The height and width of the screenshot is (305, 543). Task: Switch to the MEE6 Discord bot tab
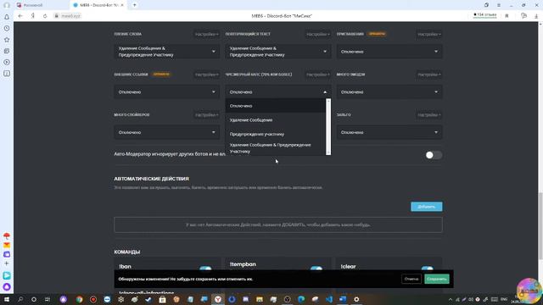(x=98, y=5)
